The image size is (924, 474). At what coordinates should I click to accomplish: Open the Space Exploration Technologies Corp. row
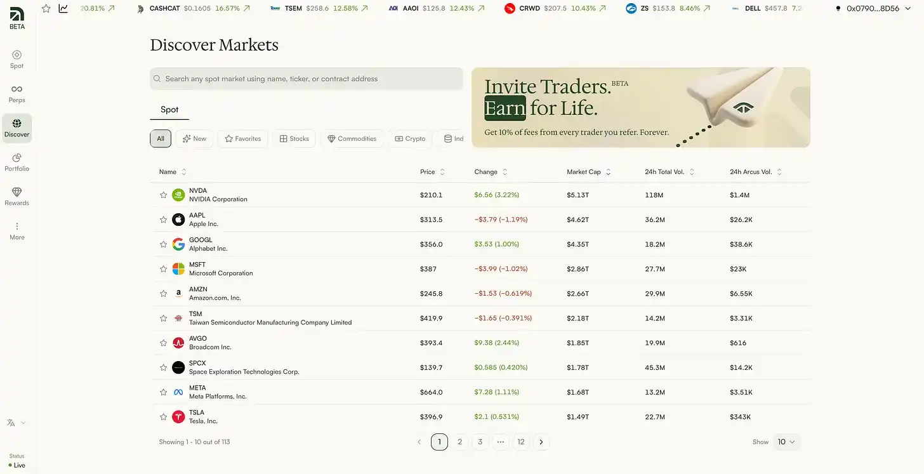480,367
